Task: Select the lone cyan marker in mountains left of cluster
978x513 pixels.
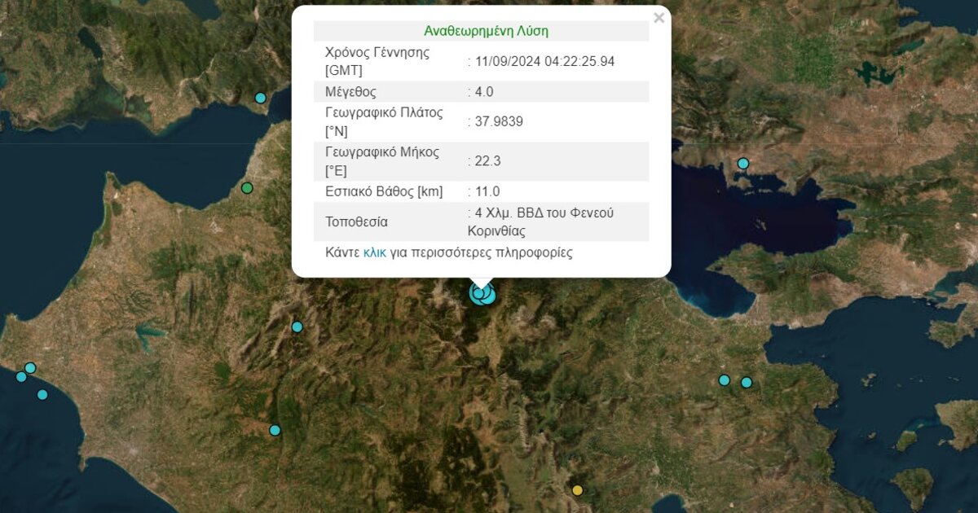Action: tap(297, 327)
